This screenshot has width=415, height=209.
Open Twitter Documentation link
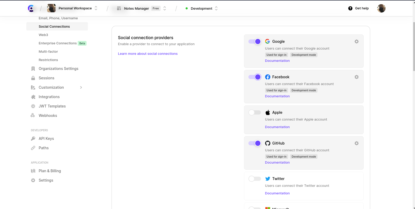point(277,193)
